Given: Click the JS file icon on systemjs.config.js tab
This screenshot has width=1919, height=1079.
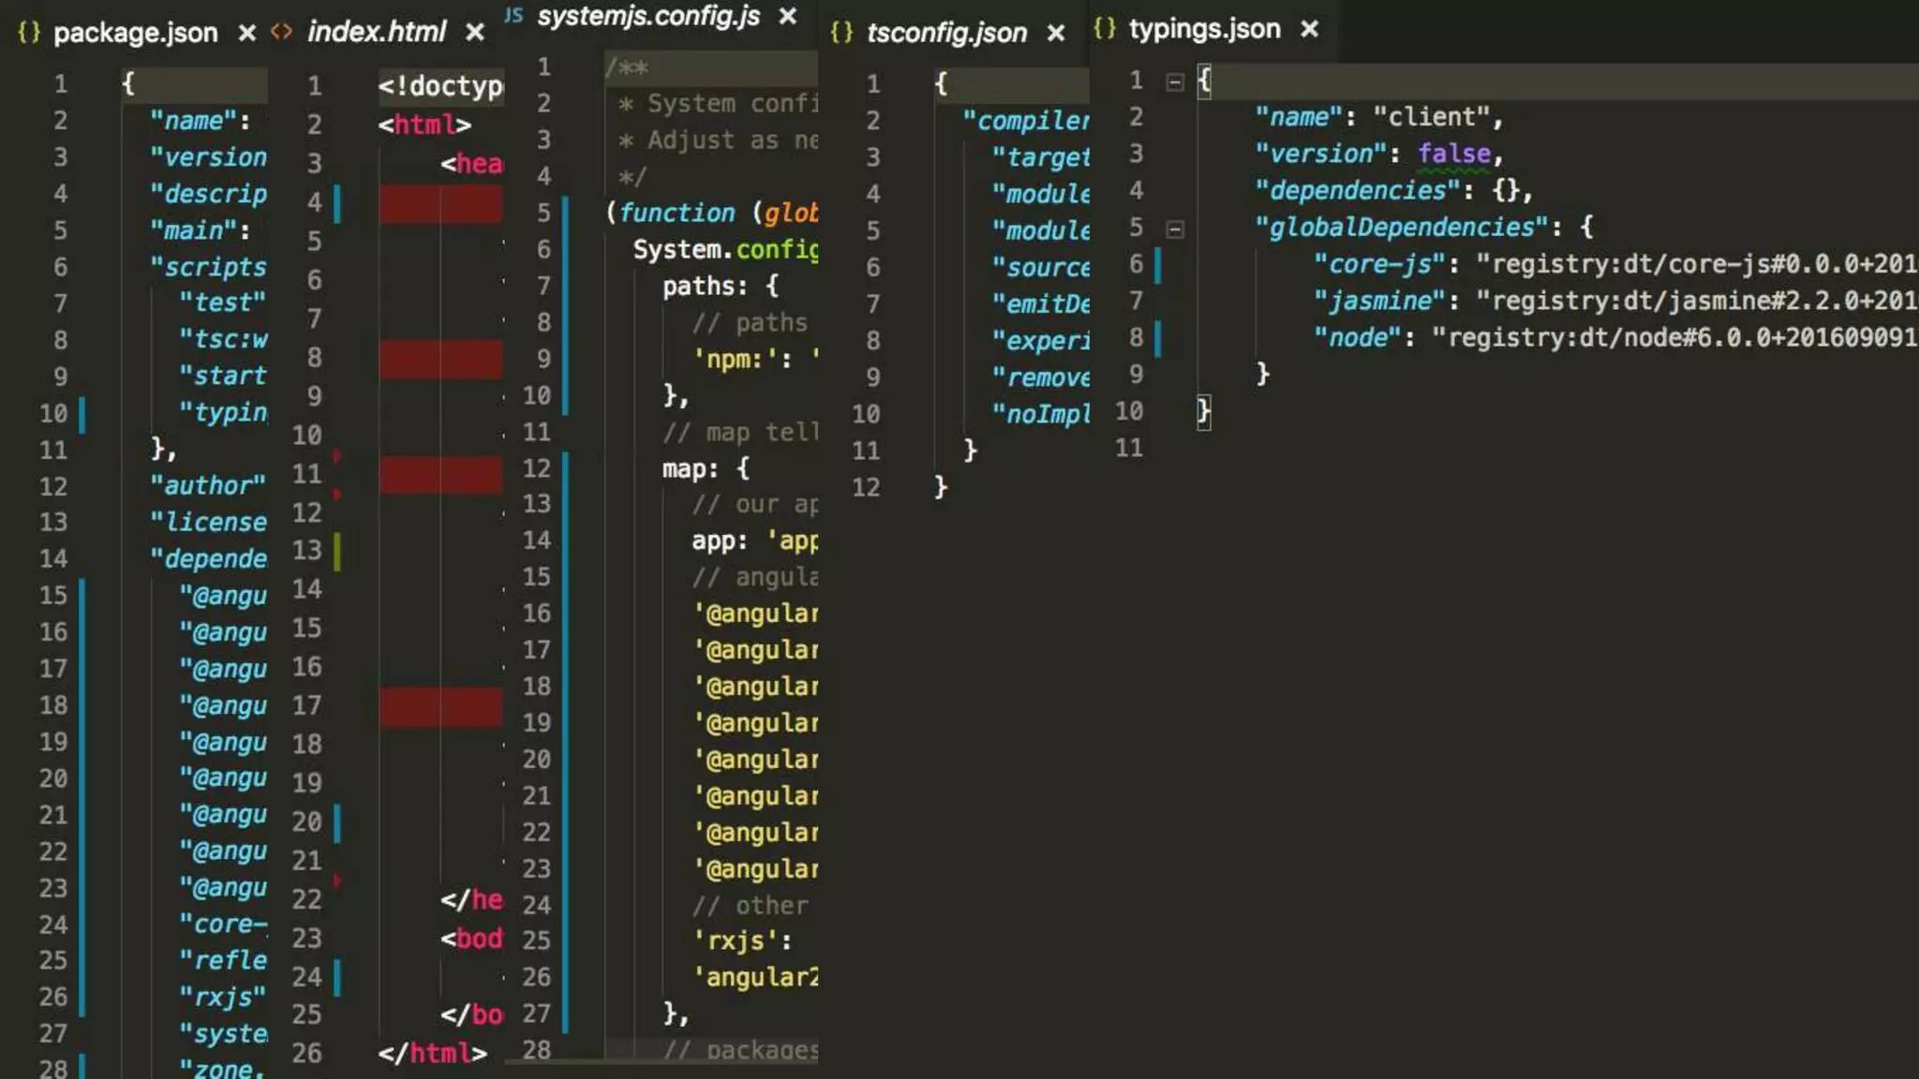Looking at the screenshot, I should [513, 15].
